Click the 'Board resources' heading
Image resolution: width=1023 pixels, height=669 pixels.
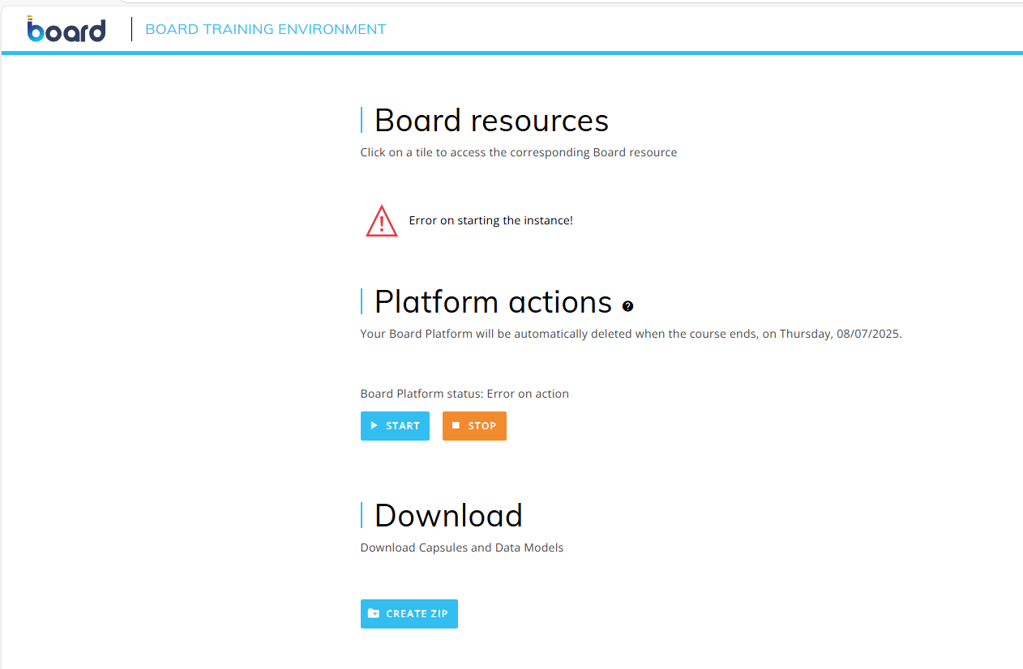[x=491, y=121]
